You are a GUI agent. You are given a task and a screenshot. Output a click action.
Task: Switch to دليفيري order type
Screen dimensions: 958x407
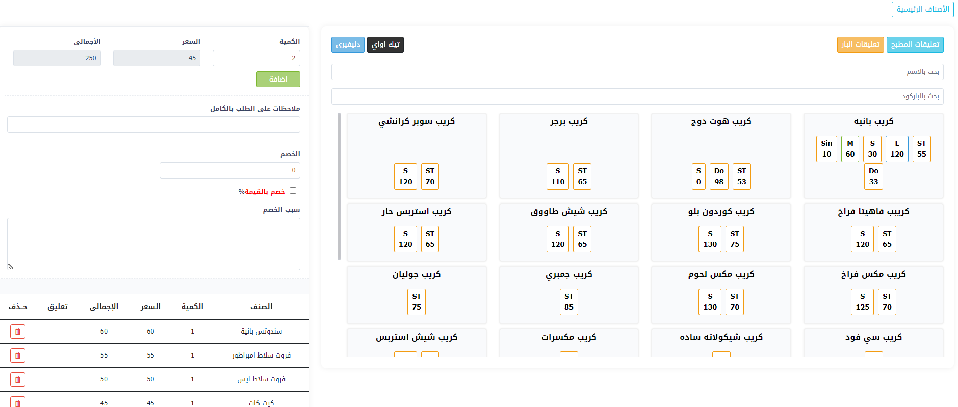348,45
